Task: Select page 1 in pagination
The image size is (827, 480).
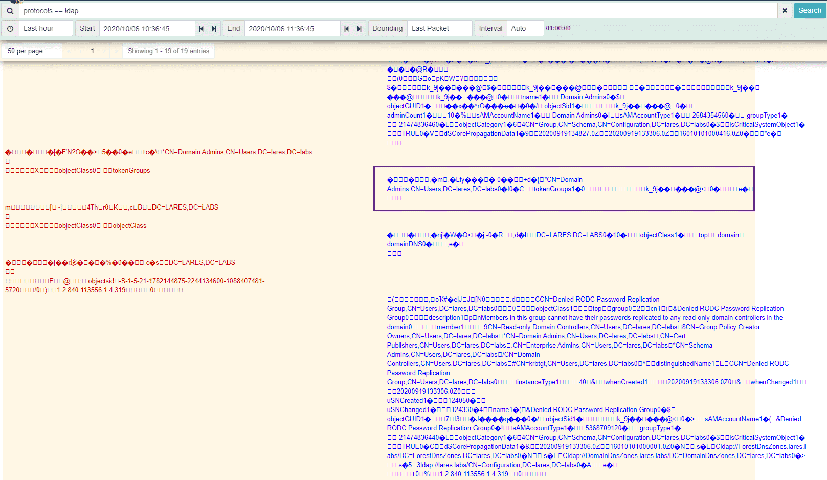Action: [93, 51]
